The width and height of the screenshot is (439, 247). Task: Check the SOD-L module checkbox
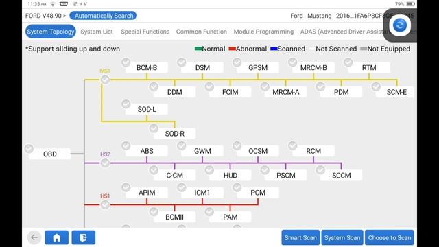(x=126, y=104)
